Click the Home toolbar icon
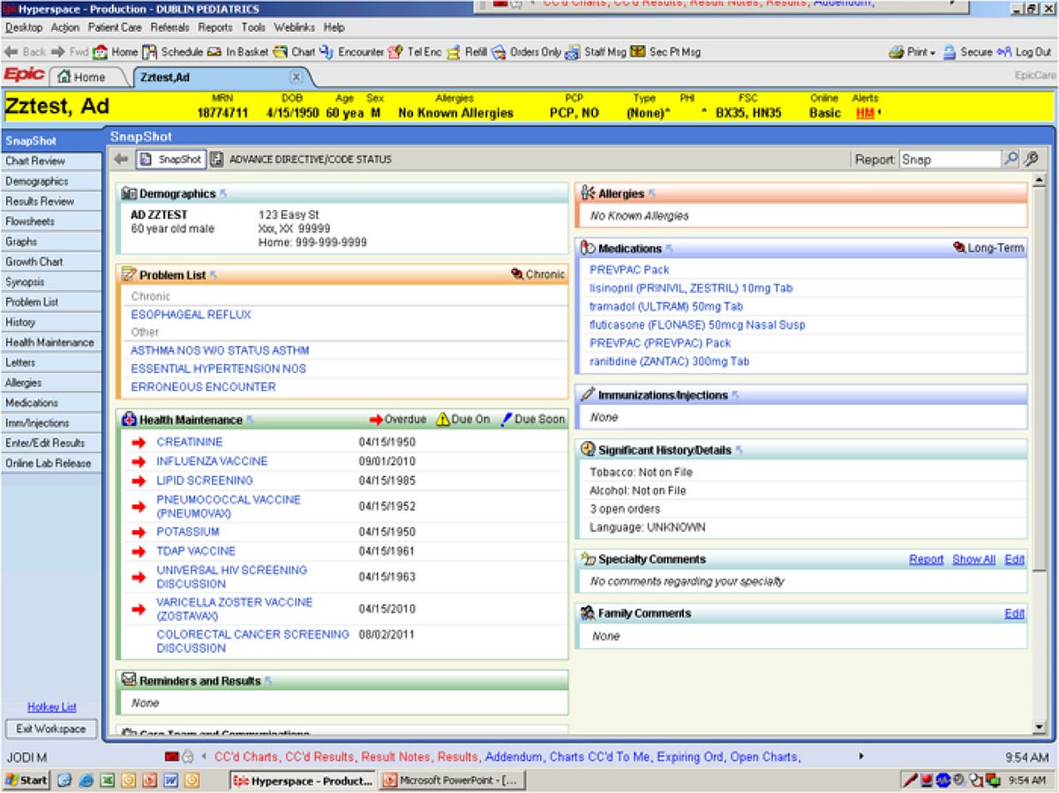The width and height of the screenshot is (1059, 793). tap(101, 52)
